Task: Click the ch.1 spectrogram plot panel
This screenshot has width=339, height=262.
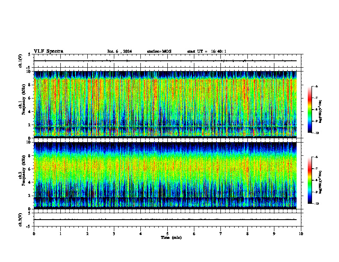Action: click(165, 104)
